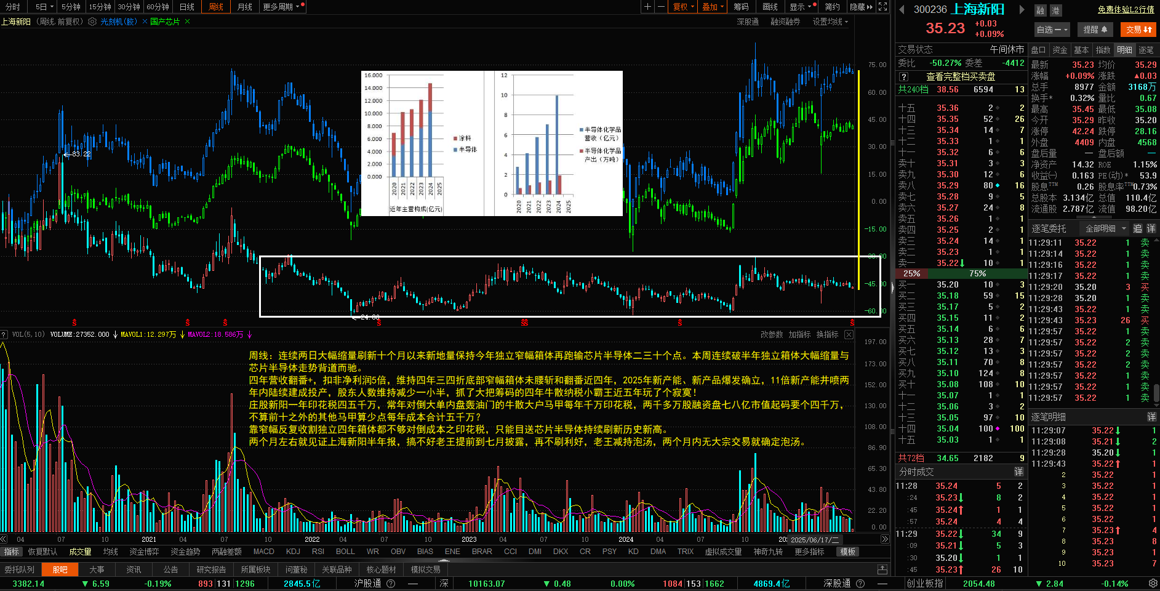The image size is (1160, 591).
Task: Click right-panel vertical scrollbar thumb
Action: [1157, 393]
